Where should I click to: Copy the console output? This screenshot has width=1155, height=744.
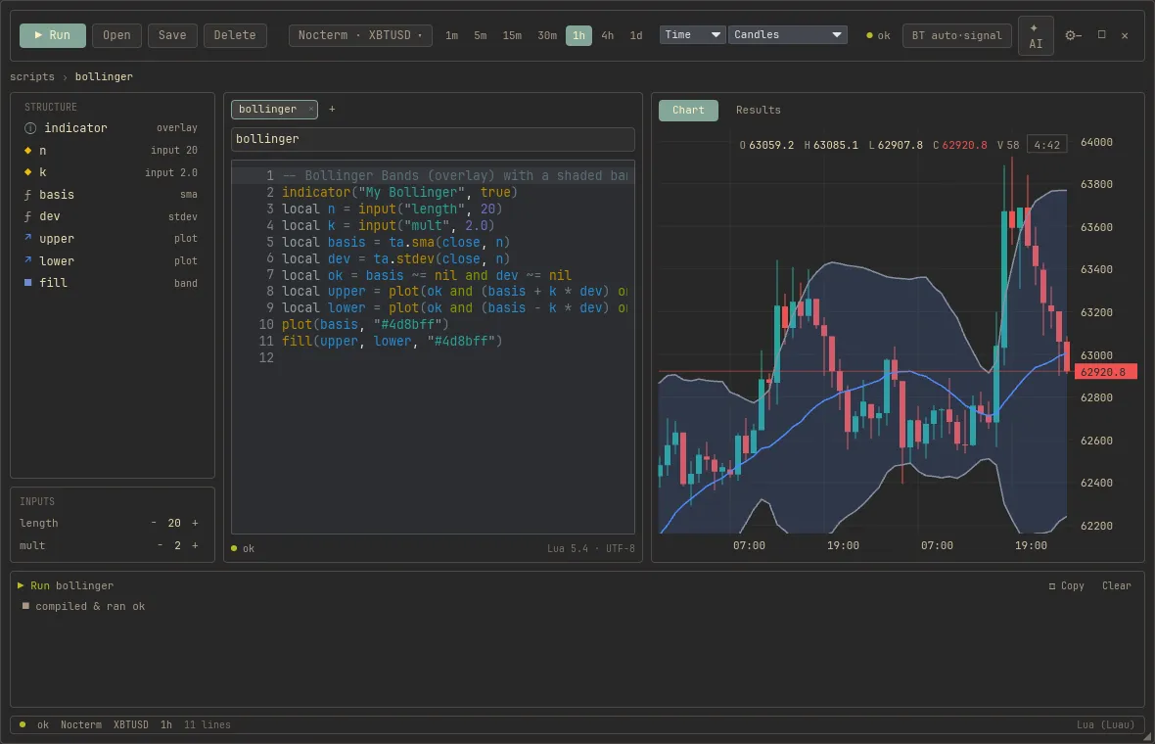click(x=1067, y=586)
